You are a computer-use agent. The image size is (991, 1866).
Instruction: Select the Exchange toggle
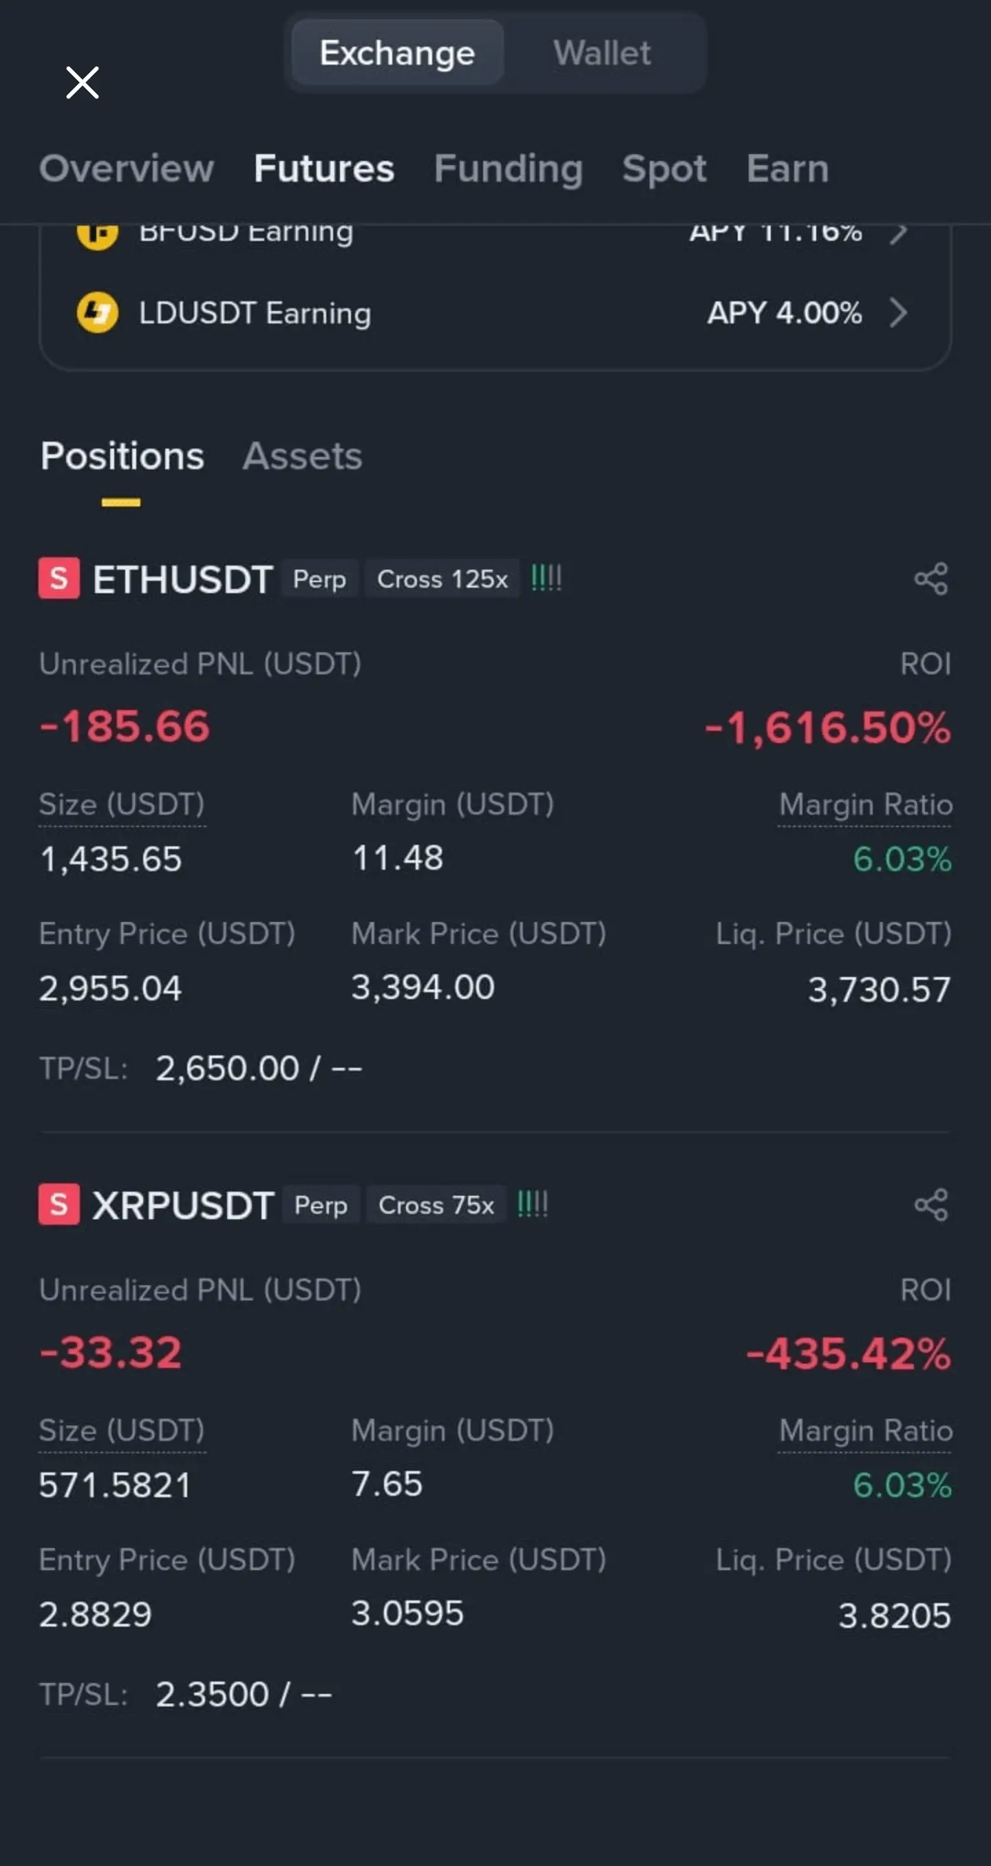397,53
